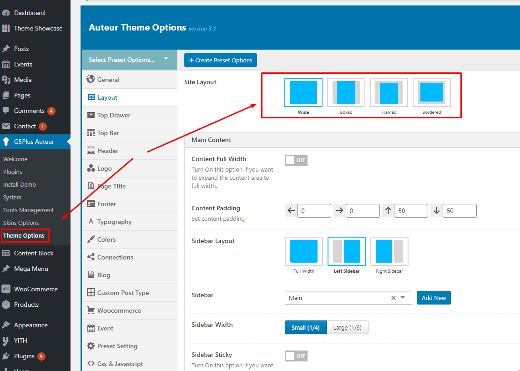
Task: Select Framed site layout
Action: (x=389, y=92)
